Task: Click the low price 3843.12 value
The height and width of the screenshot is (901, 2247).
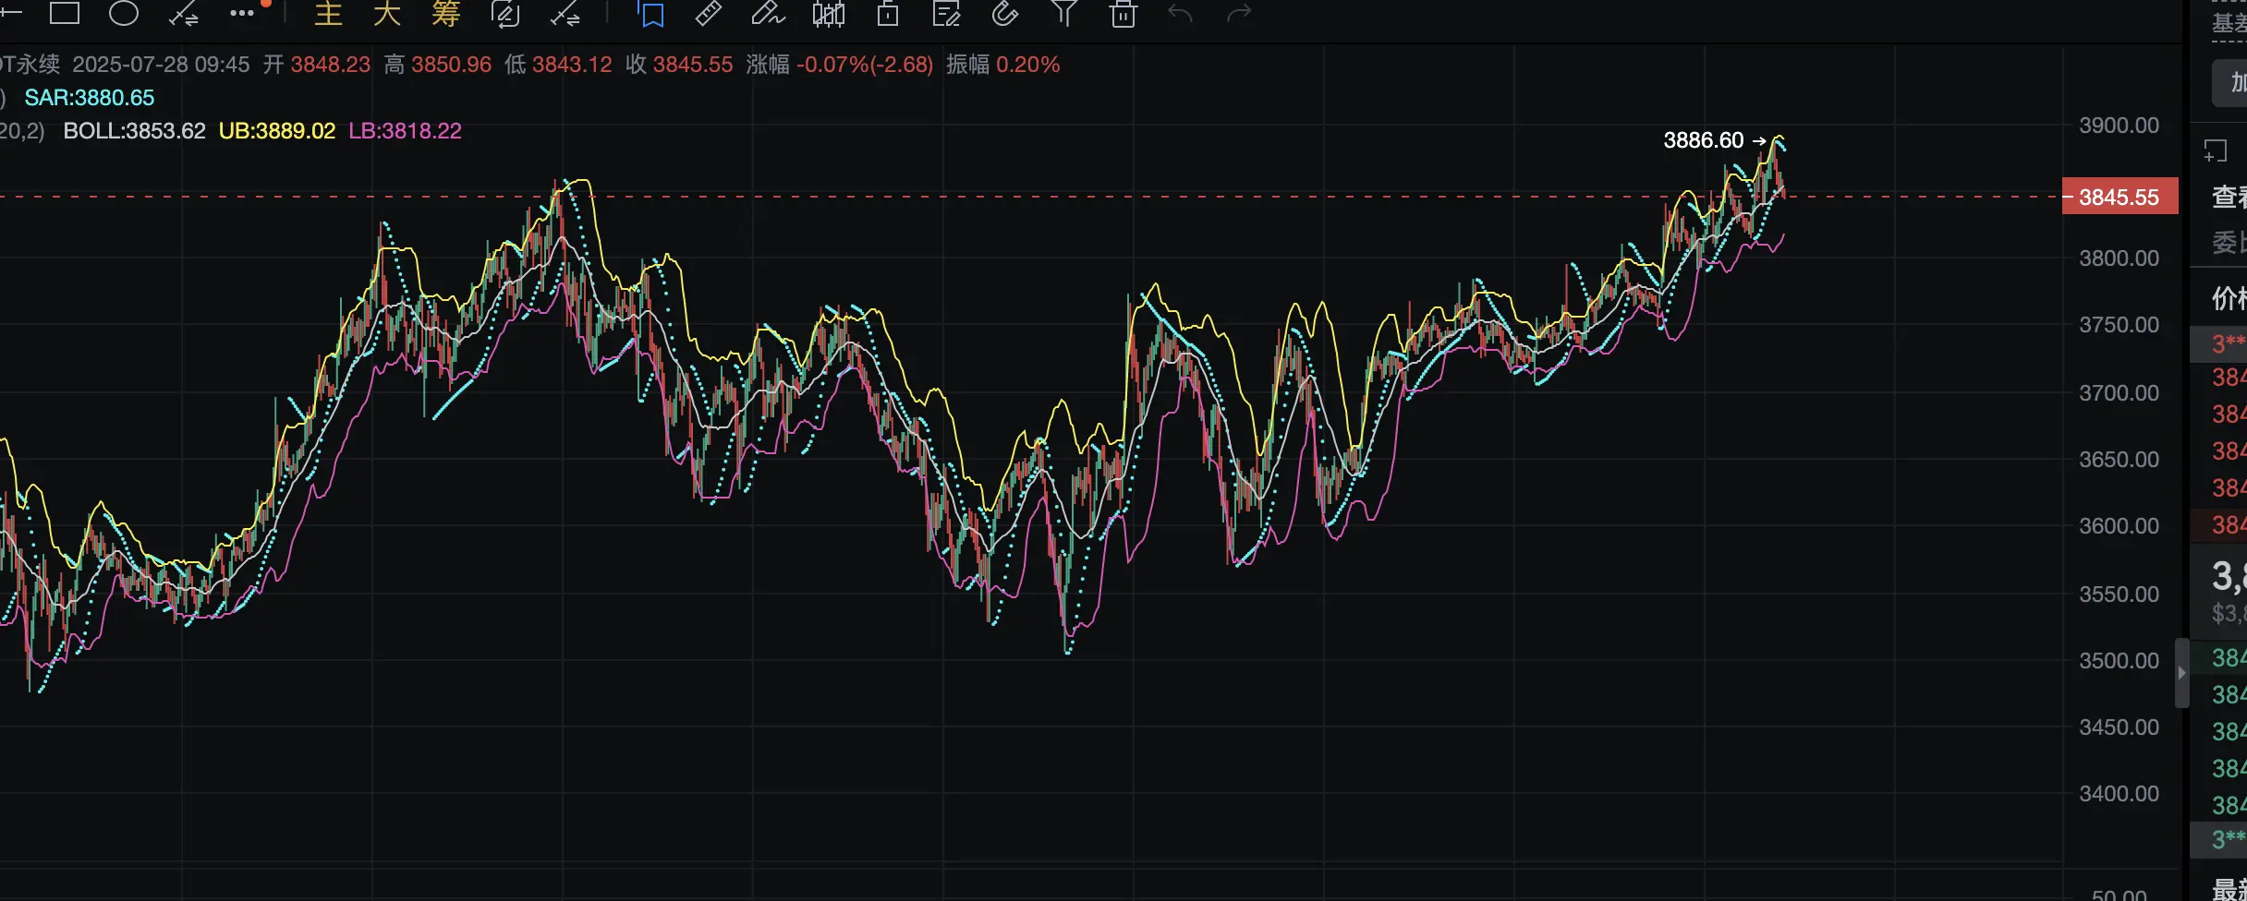Action: tap(572, 65)
